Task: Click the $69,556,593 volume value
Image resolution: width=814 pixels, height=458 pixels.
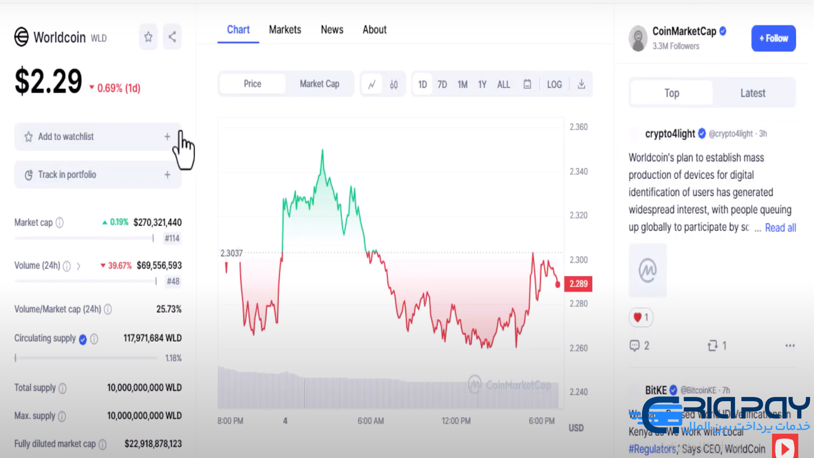Action: click(159, 265)
